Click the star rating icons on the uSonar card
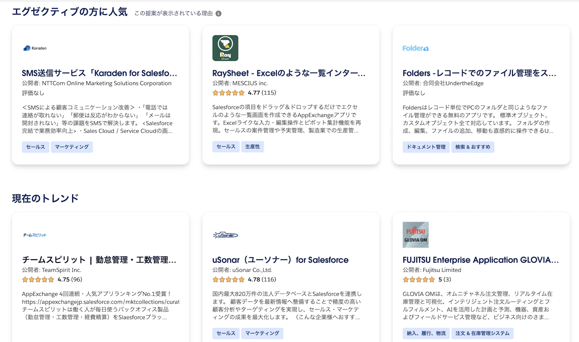The image size is (579, 342). (x=229, y=280)
